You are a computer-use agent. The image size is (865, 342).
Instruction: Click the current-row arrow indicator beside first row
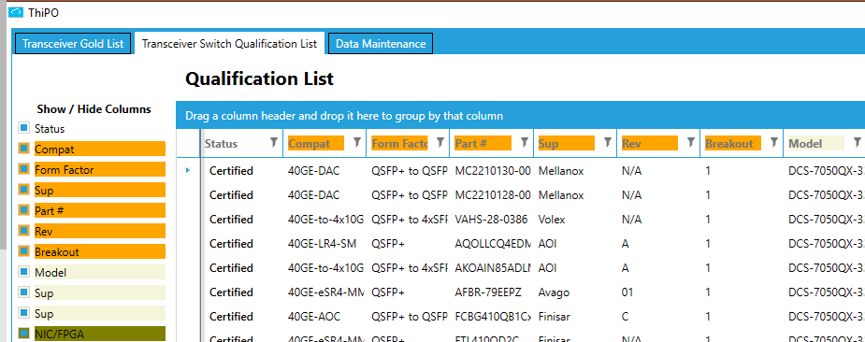tap(188, 170)
